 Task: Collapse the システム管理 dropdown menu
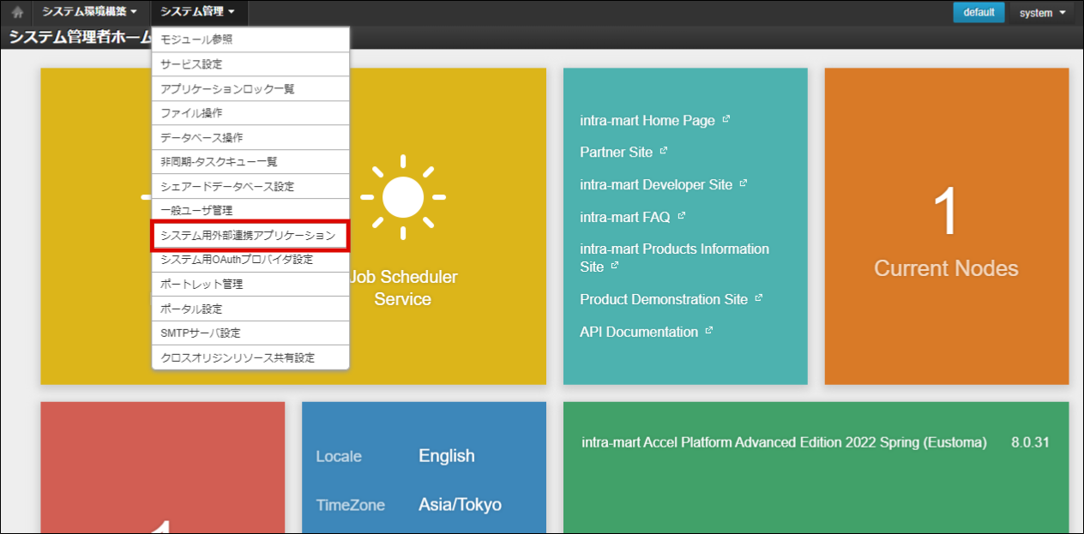point(198,12)
